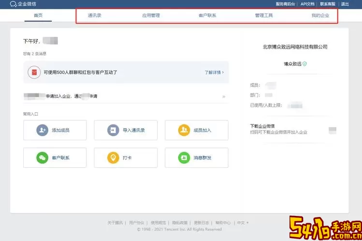Click the 打卡 location pin icon

point(113,158)
